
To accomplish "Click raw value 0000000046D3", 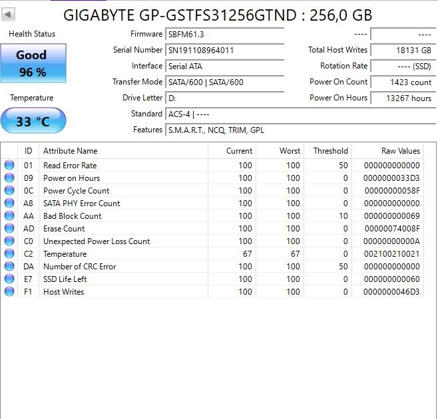I will [x=391, y=292].
